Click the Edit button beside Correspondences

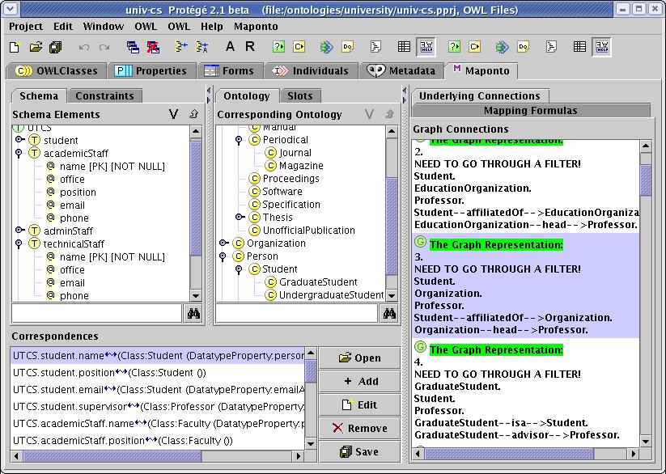tap(359, 404)
